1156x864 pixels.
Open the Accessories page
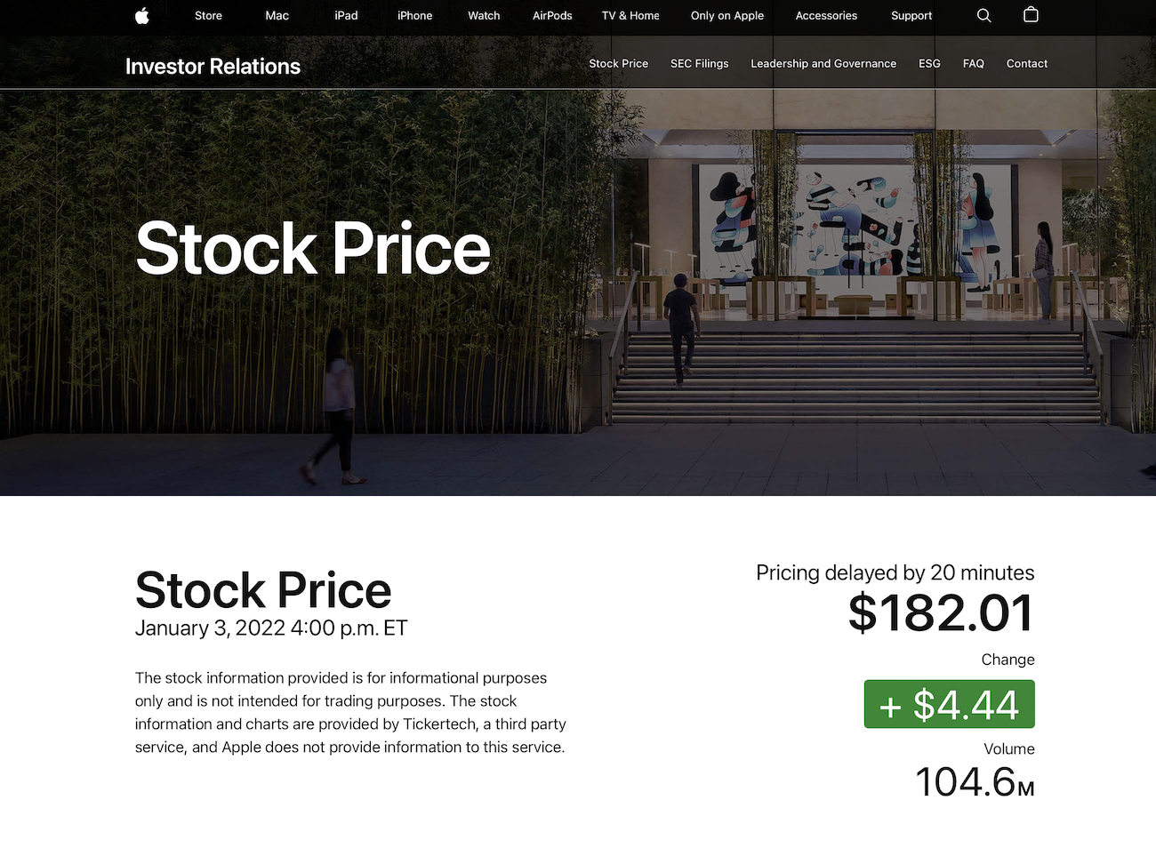(826, 15)
